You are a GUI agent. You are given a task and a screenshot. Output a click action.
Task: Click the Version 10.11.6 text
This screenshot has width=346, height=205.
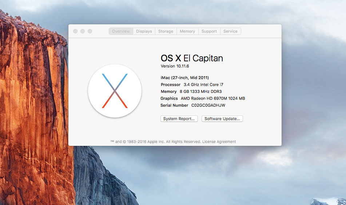[x=175, y=66]
